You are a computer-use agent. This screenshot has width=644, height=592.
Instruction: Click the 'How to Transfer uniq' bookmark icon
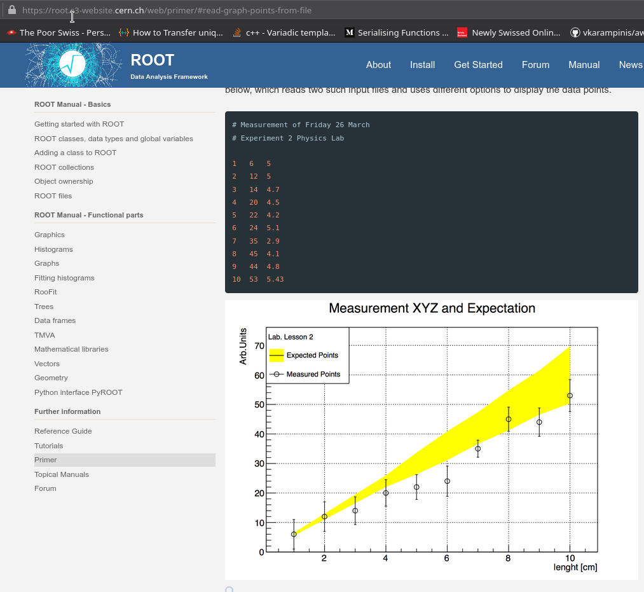click(123, 32)
